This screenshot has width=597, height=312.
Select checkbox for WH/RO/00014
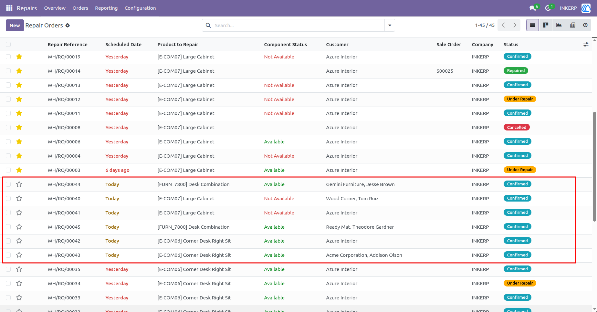8,71
